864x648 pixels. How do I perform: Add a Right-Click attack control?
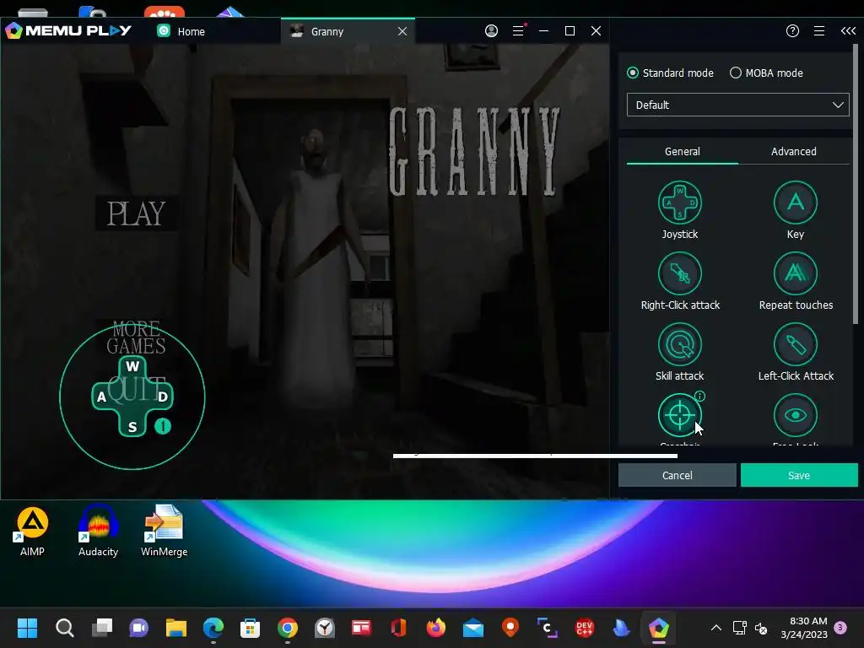[x=679, y=273]
